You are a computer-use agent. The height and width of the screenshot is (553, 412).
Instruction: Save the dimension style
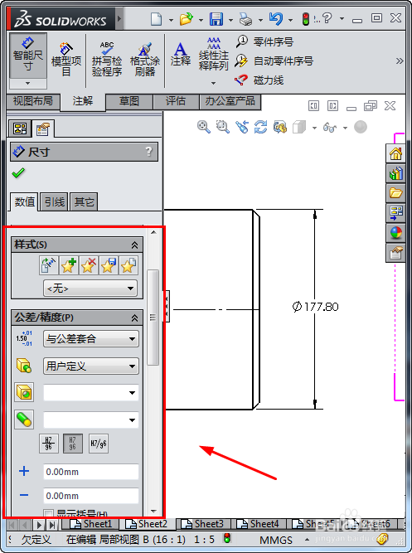108,265
